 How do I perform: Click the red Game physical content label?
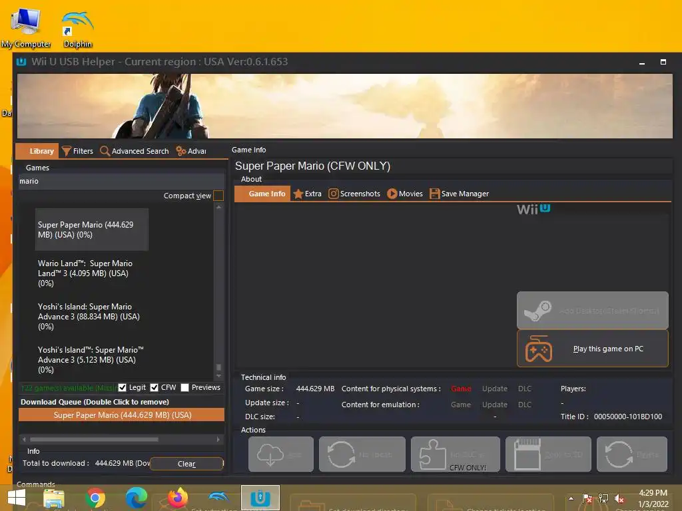pyautogui.click(x=461, y=389)
